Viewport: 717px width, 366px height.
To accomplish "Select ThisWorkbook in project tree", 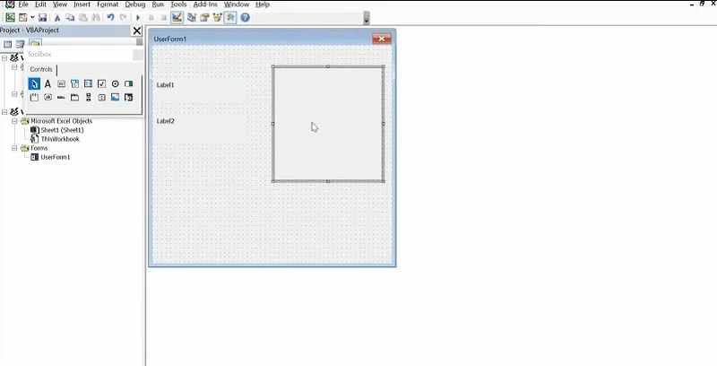I will (x=60, y=139).
